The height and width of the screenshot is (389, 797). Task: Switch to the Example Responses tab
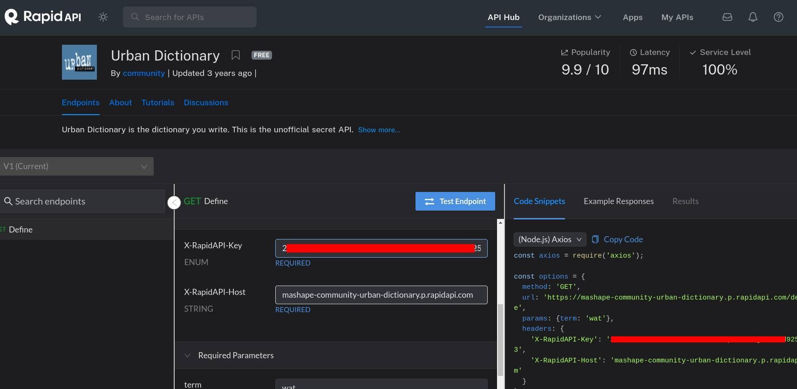618,201
